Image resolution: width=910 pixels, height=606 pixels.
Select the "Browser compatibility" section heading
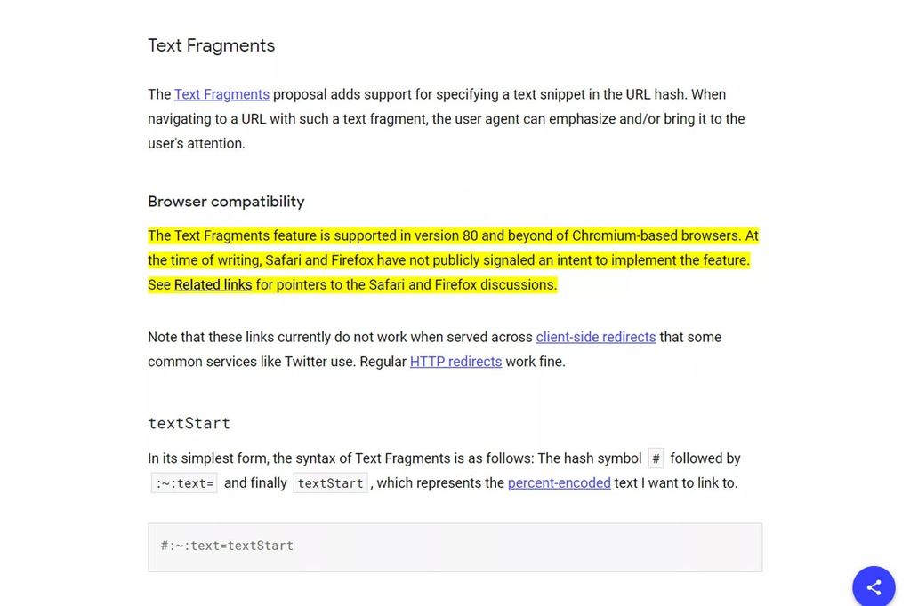tap(226, 202)
